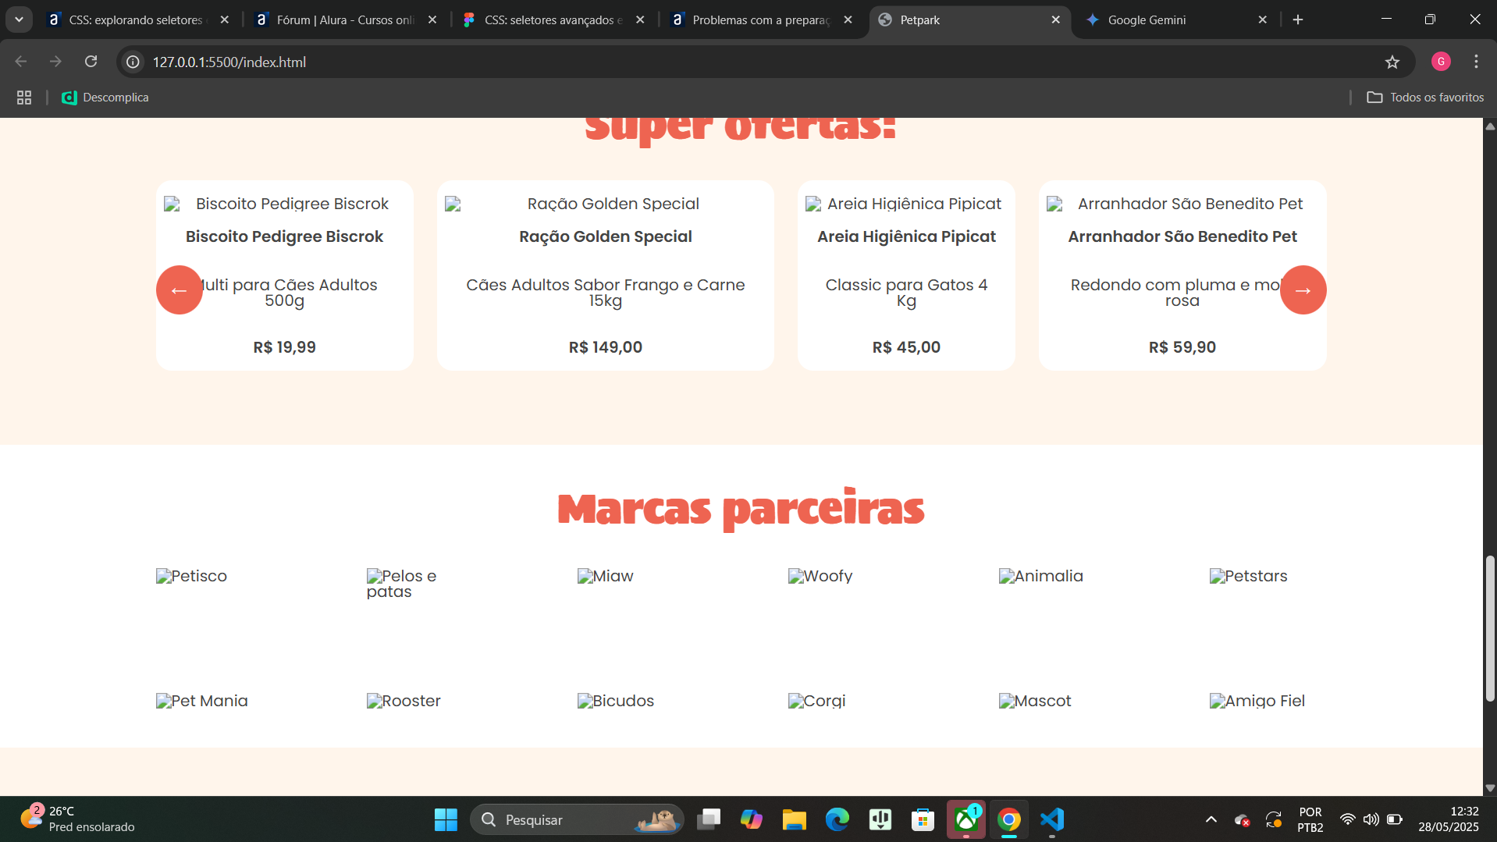The image size is (1497, 842).
Task: Open Descomplica bookmark
Action: pos(105,98)
